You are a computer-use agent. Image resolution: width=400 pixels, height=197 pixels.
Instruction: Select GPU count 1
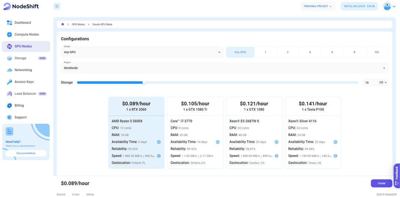pos(266,52)
